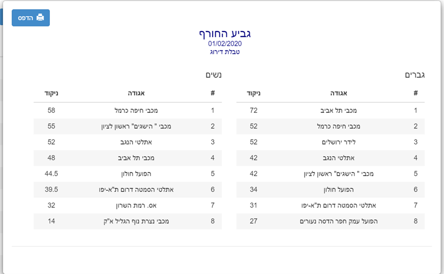Select men's row מכבי תל אביב with 72 points
The height and width of the screenshot is (274, 444).
coord(330,110)
